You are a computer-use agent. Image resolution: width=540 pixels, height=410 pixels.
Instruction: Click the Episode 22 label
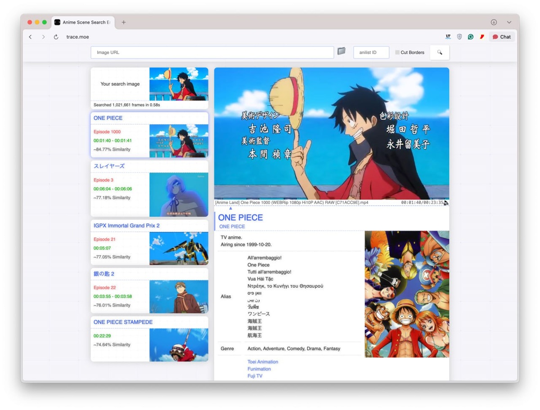tap(104, 288)
